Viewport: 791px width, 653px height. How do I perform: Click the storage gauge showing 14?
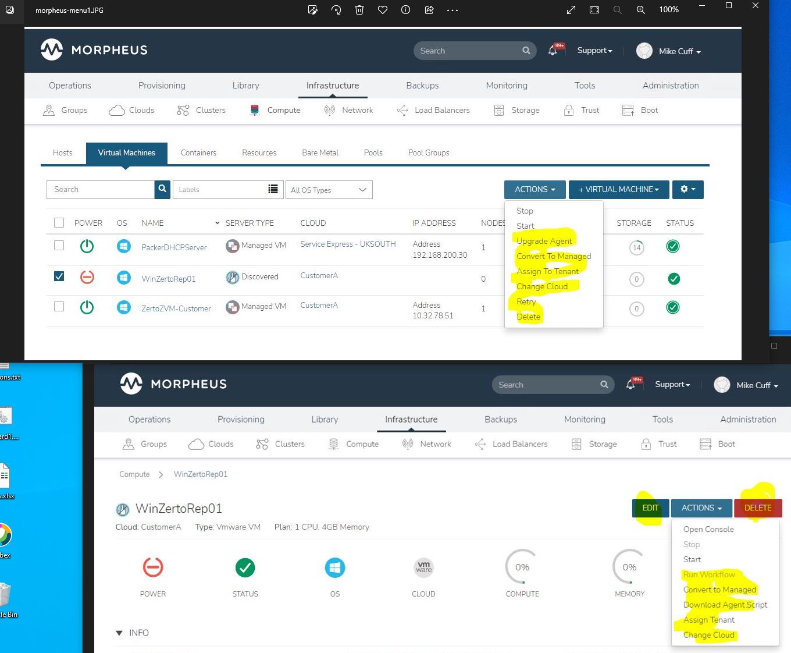tap(637, 247)
